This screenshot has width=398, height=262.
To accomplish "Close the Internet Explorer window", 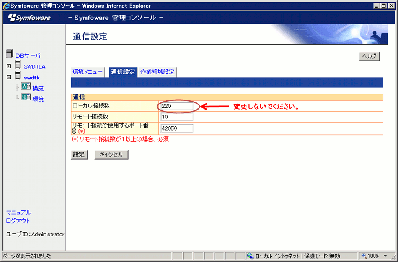I will 391,6.
